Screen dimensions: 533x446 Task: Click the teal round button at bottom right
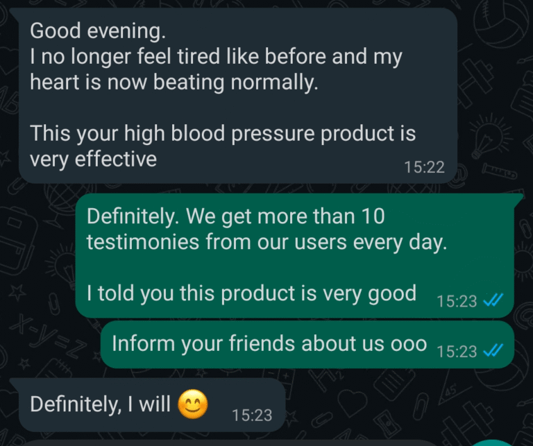tap(511, 443)
